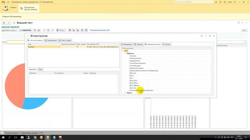Click the 1C logo icon
250x140 pixels.
point(4,2)
